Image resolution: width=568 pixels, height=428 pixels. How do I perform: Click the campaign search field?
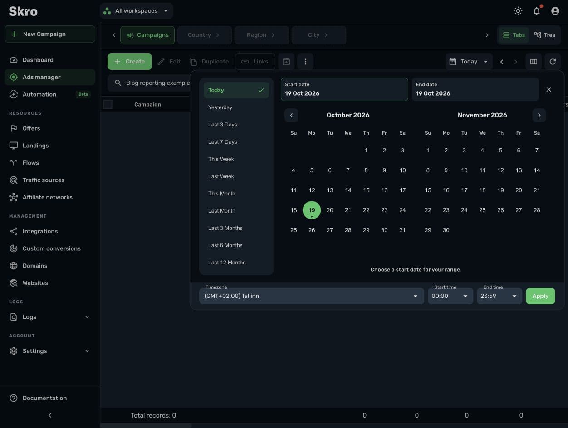(149, 83)
